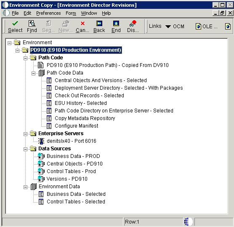The width and height of the screenshot is (234, 227).
Task: Select Check Out Records - Selected
Action: (89, 96)
